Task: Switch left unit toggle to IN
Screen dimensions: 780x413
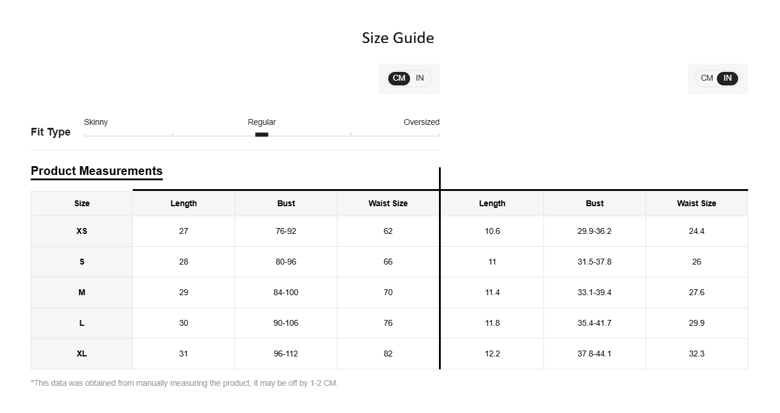Action: [x=420, y=78]
